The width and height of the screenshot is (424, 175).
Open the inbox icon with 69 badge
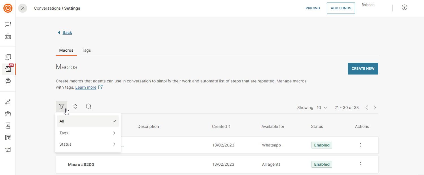[x=8, y=69]
